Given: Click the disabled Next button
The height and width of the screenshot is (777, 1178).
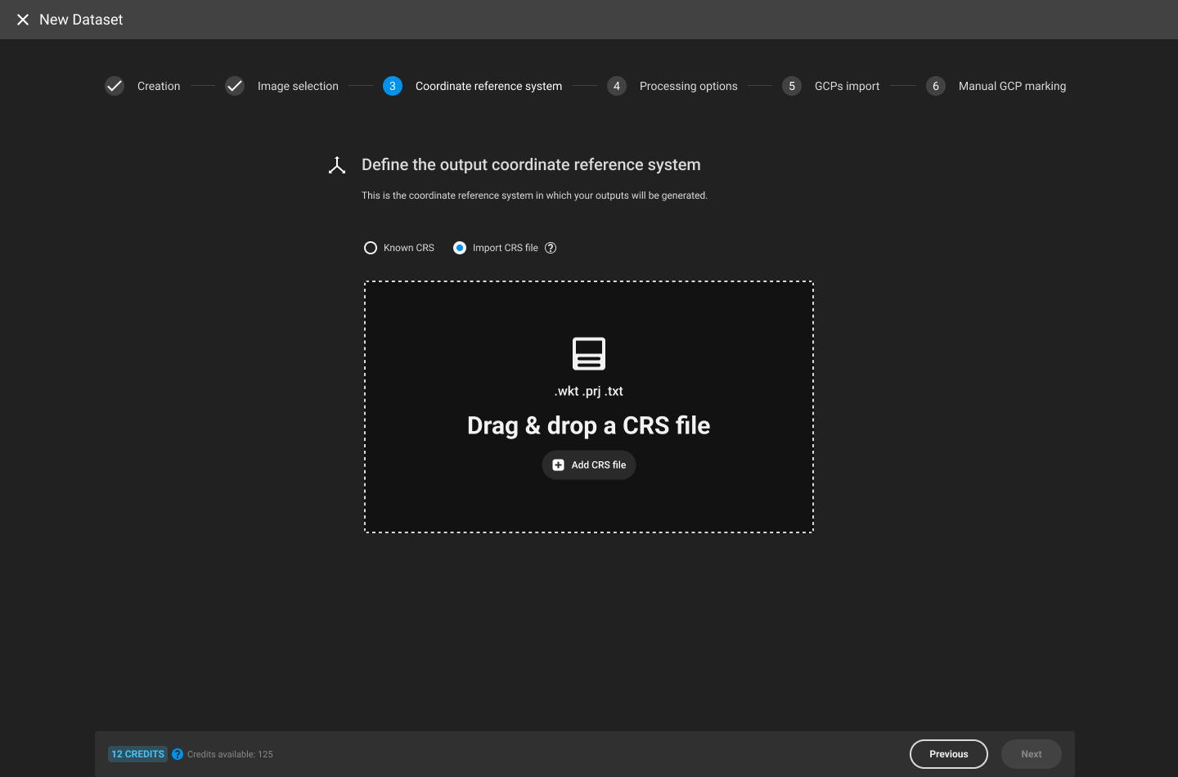Looking at the screenshot, I should pos(1031,754).
